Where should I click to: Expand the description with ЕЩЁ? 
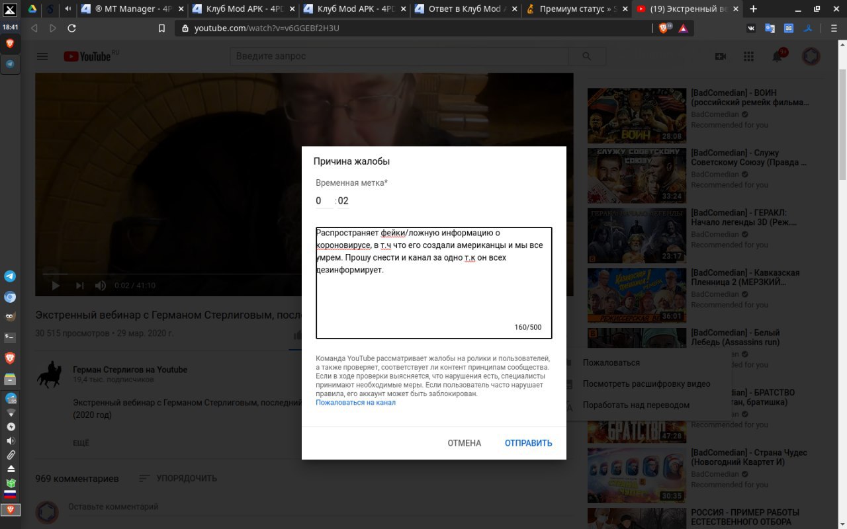point(81,442)
